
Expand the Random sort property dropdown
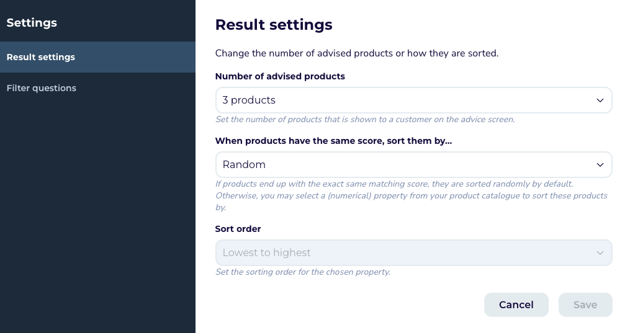tap(414, 165)
